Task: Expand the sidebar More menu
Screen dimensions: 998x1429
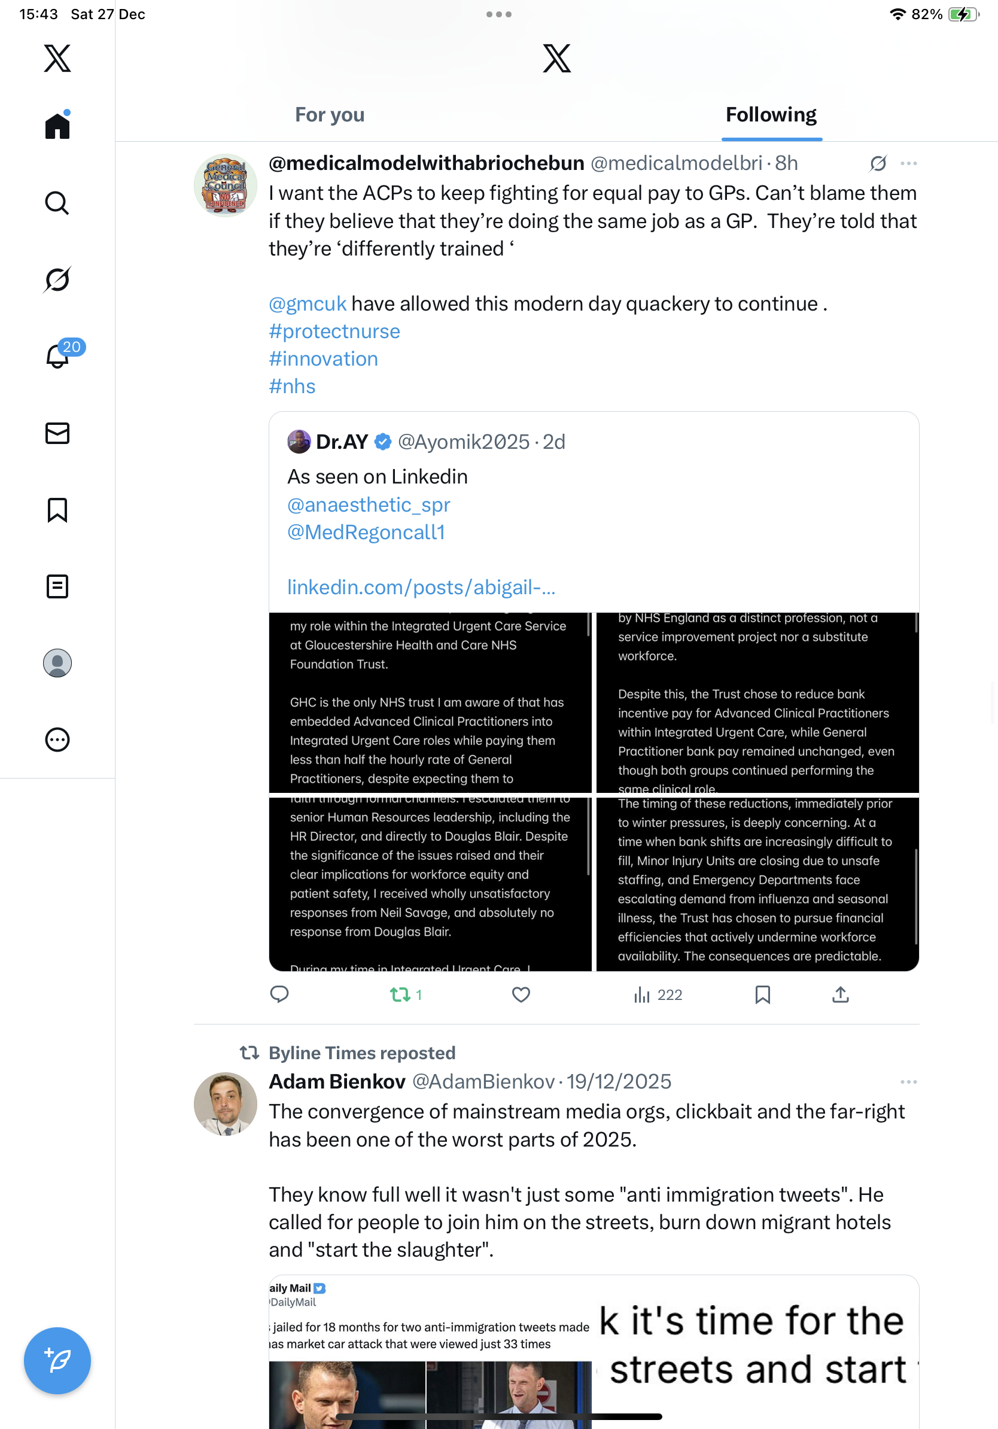Action: 57,740
